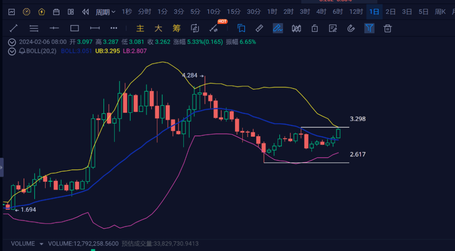
Task: Click the edit note icon
Action: point(333,28)
